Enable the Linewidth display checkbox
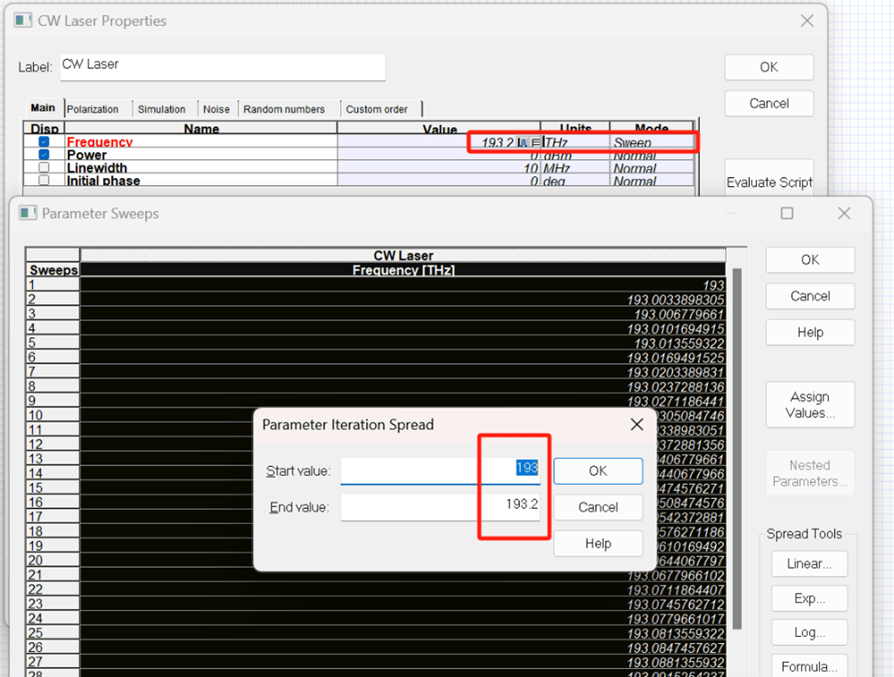Screen dimensions: 894x677 (x=44, y=168)
